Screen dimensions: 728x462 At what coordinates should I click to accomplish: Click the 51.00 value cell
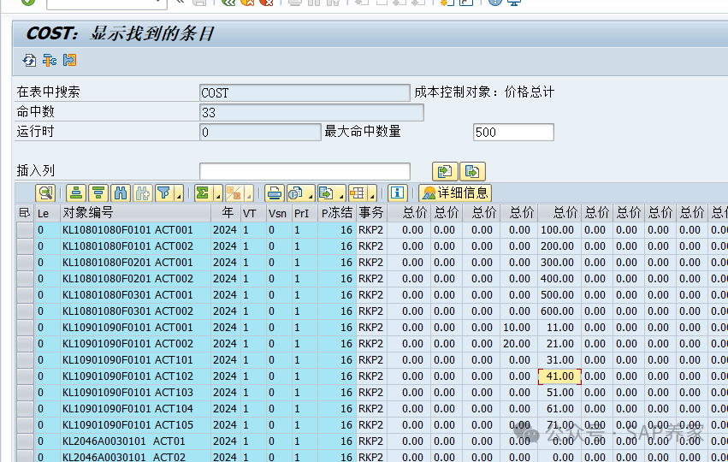[560, 393]
